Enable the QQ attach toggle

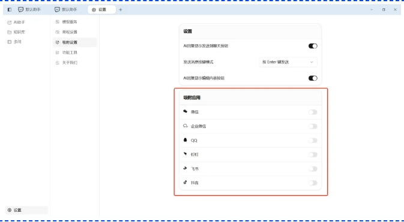click(x=313, y=140)
